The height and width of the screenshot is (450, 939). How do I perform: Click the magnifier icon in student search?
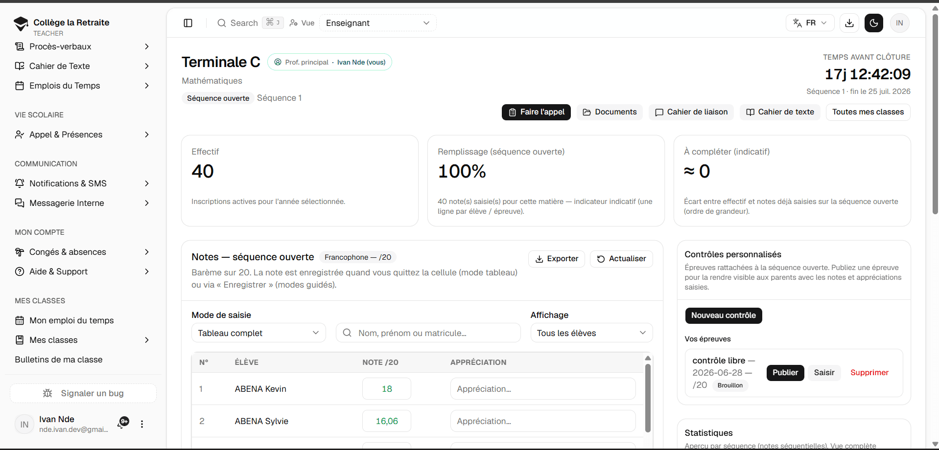[347, 333]
